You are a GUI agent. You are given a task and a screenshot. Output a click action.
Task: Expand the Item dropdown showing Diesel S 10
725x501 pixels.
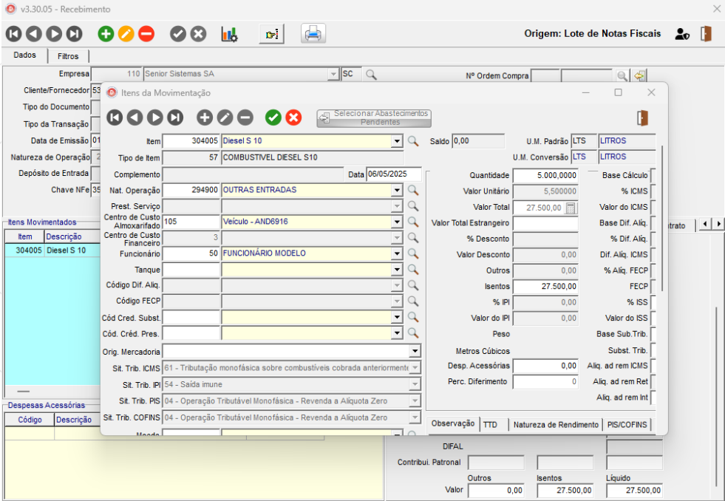pyautogui.click(x=398, y=141)
